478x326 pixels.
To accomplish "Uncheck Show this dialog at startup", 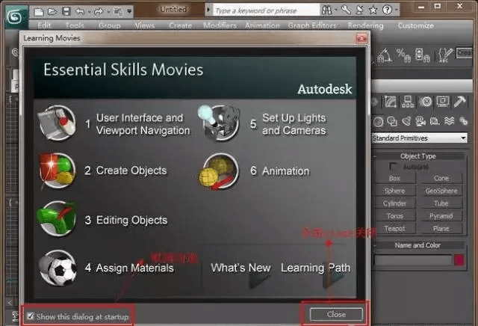I will (30, 316).
